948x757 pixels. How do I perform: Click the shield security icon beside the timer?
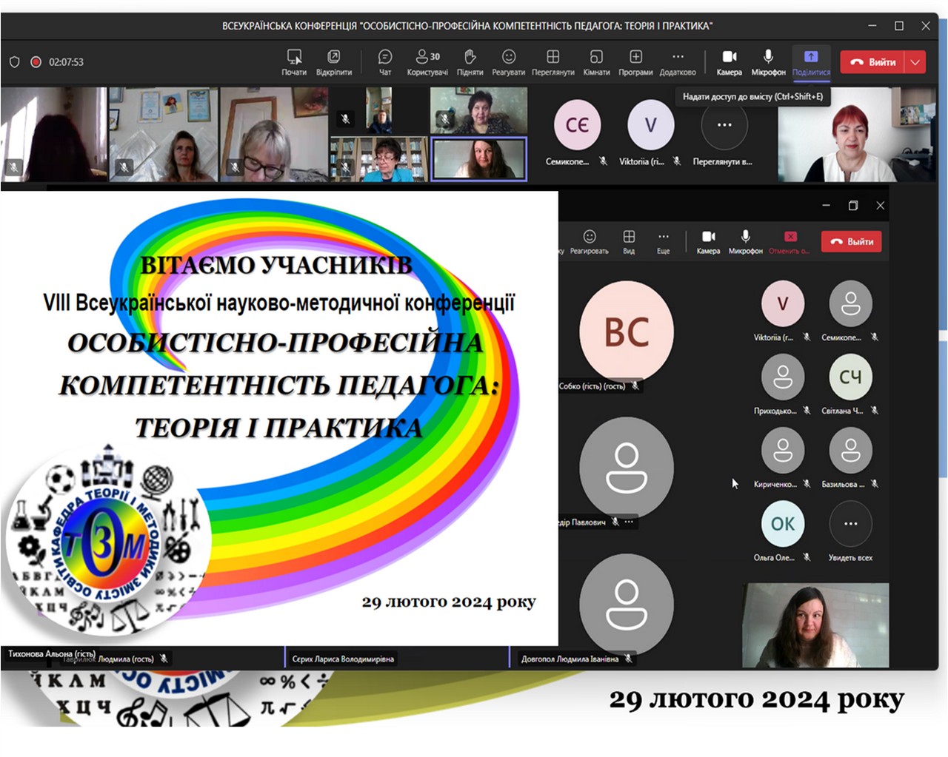(14, 62)
